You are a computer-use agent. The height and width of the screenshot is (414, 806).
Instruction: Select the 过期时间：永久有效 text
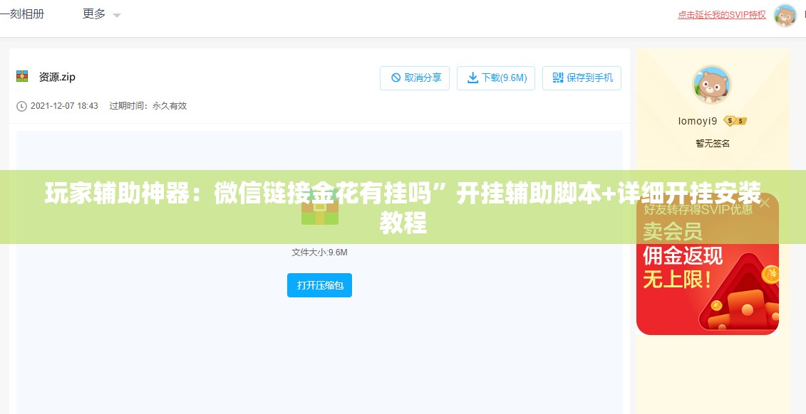[148, 106]
